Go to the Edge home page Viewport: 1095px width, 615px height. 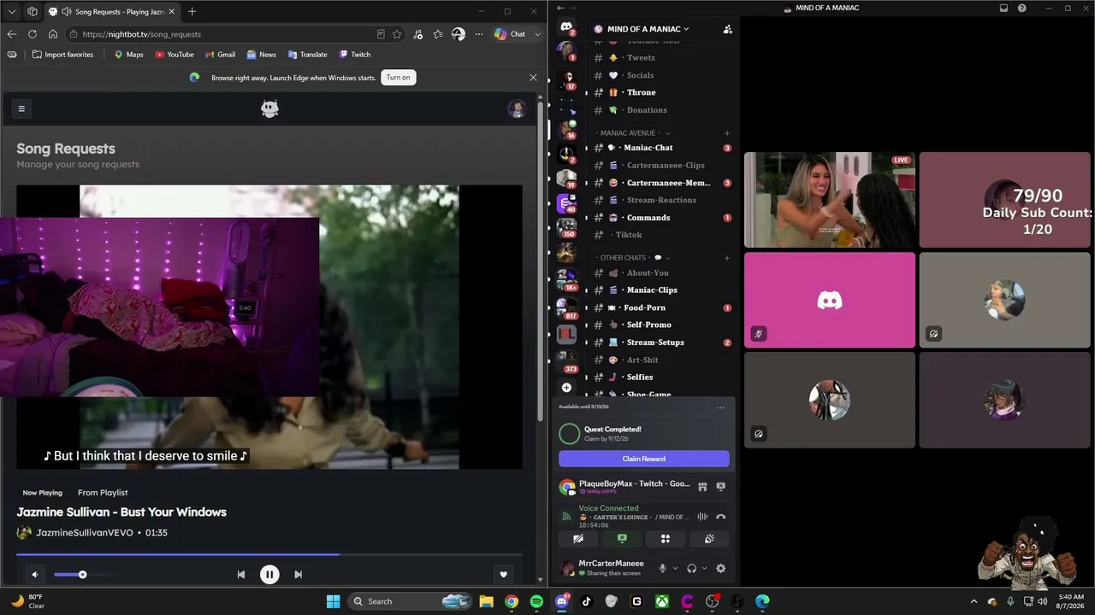pos(53,34)
